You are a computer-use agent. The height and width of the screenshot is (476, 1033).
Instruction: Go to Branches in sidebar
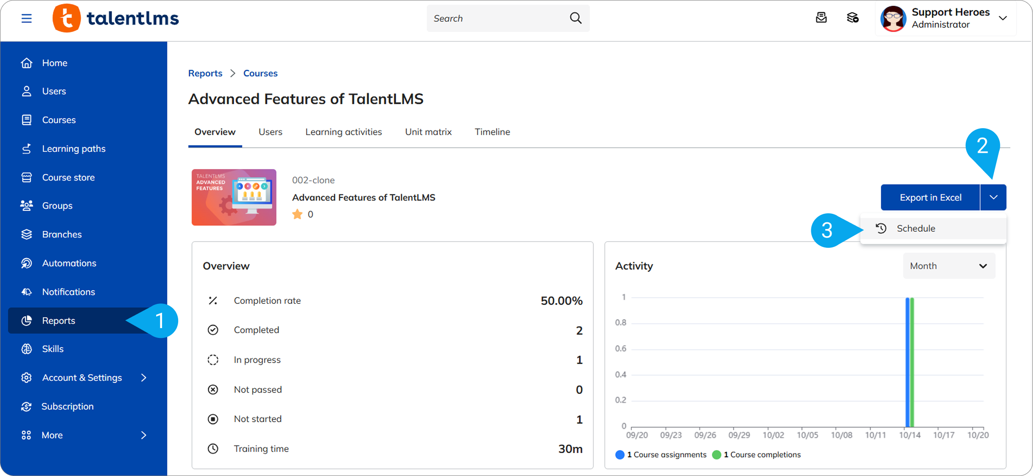click(61, 234)
